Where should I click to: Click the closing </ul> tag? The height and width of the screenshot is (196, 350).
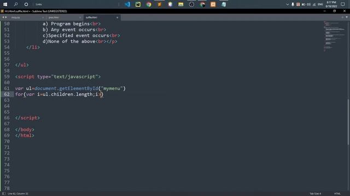[x=22, y=65]
